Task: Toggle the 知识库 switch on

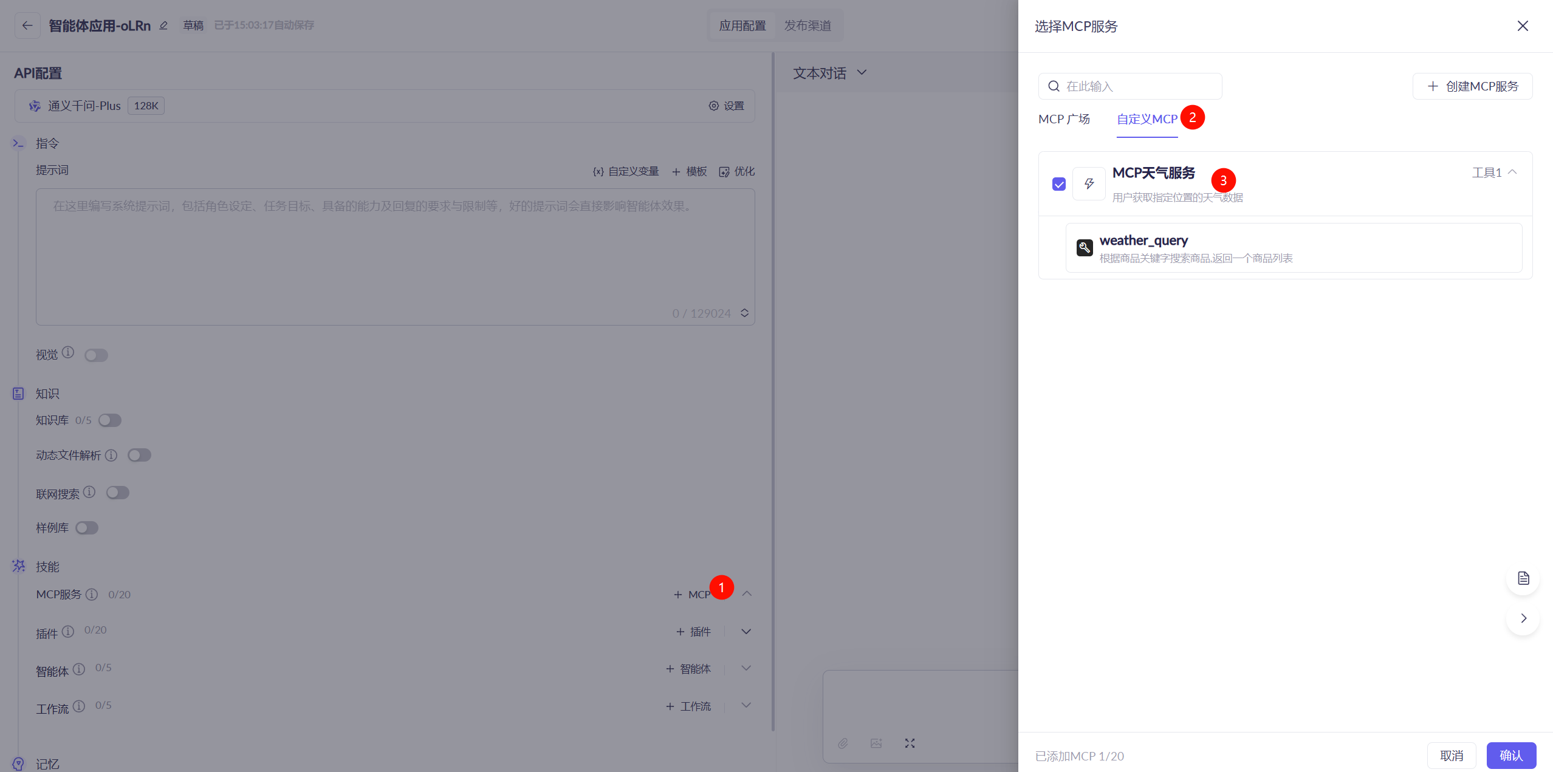Action: pos(110,420)
